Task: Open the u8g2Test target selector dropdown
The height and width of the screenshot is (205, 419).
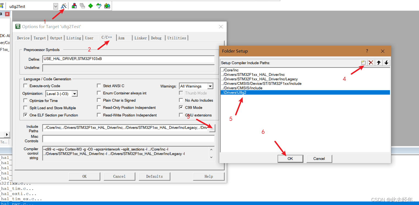Action: [x=56, y=6]
